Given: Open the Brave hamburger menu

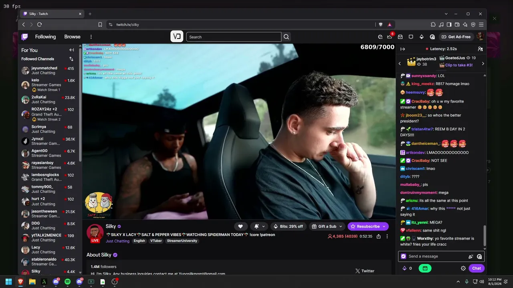Looking at the screenshot, I should pyautogui.click(x=481, y=24).
